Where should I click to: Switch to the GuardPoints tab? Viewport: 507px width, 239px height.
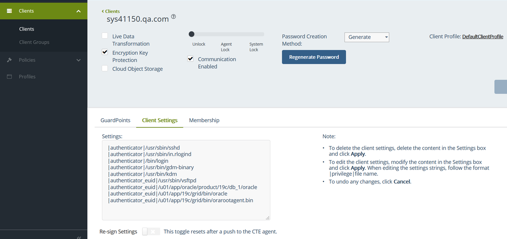115,120
